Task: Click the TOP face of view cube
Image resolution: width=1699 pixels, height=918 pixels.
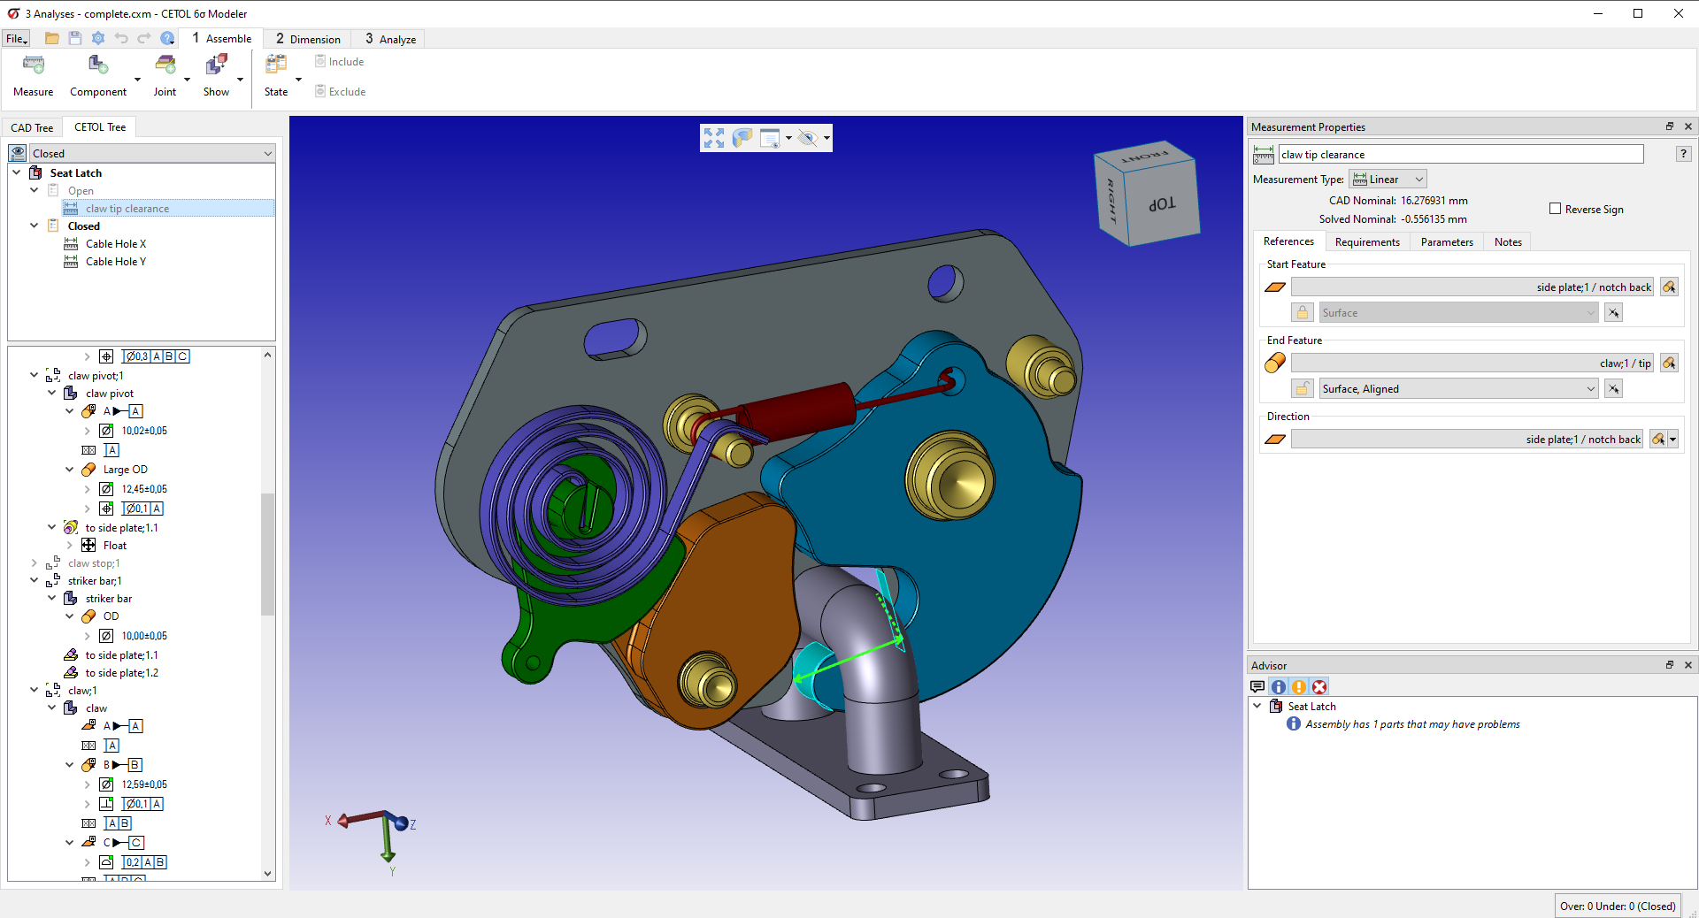Action: (1162, 203)
